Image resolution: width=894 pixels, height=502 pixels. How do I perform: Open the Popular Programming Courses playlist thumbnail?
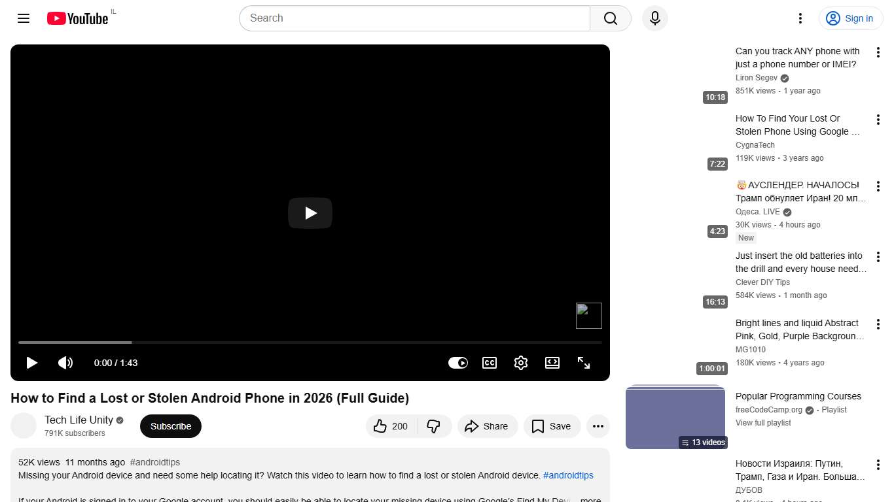(675, 416)
